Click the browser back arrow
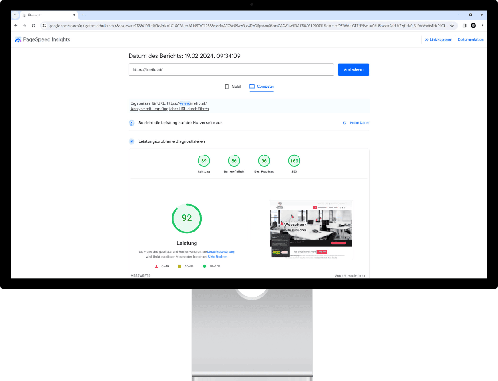This screenshot has height=381, width=498. coord(16,26)
